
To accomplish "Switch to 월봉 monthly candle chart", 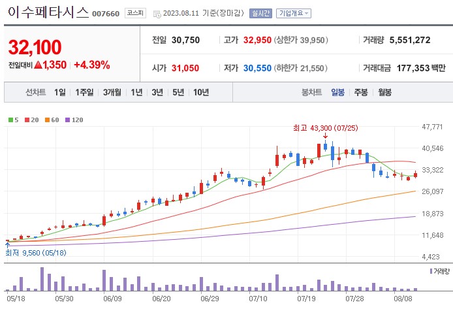I will coord(385,92).
